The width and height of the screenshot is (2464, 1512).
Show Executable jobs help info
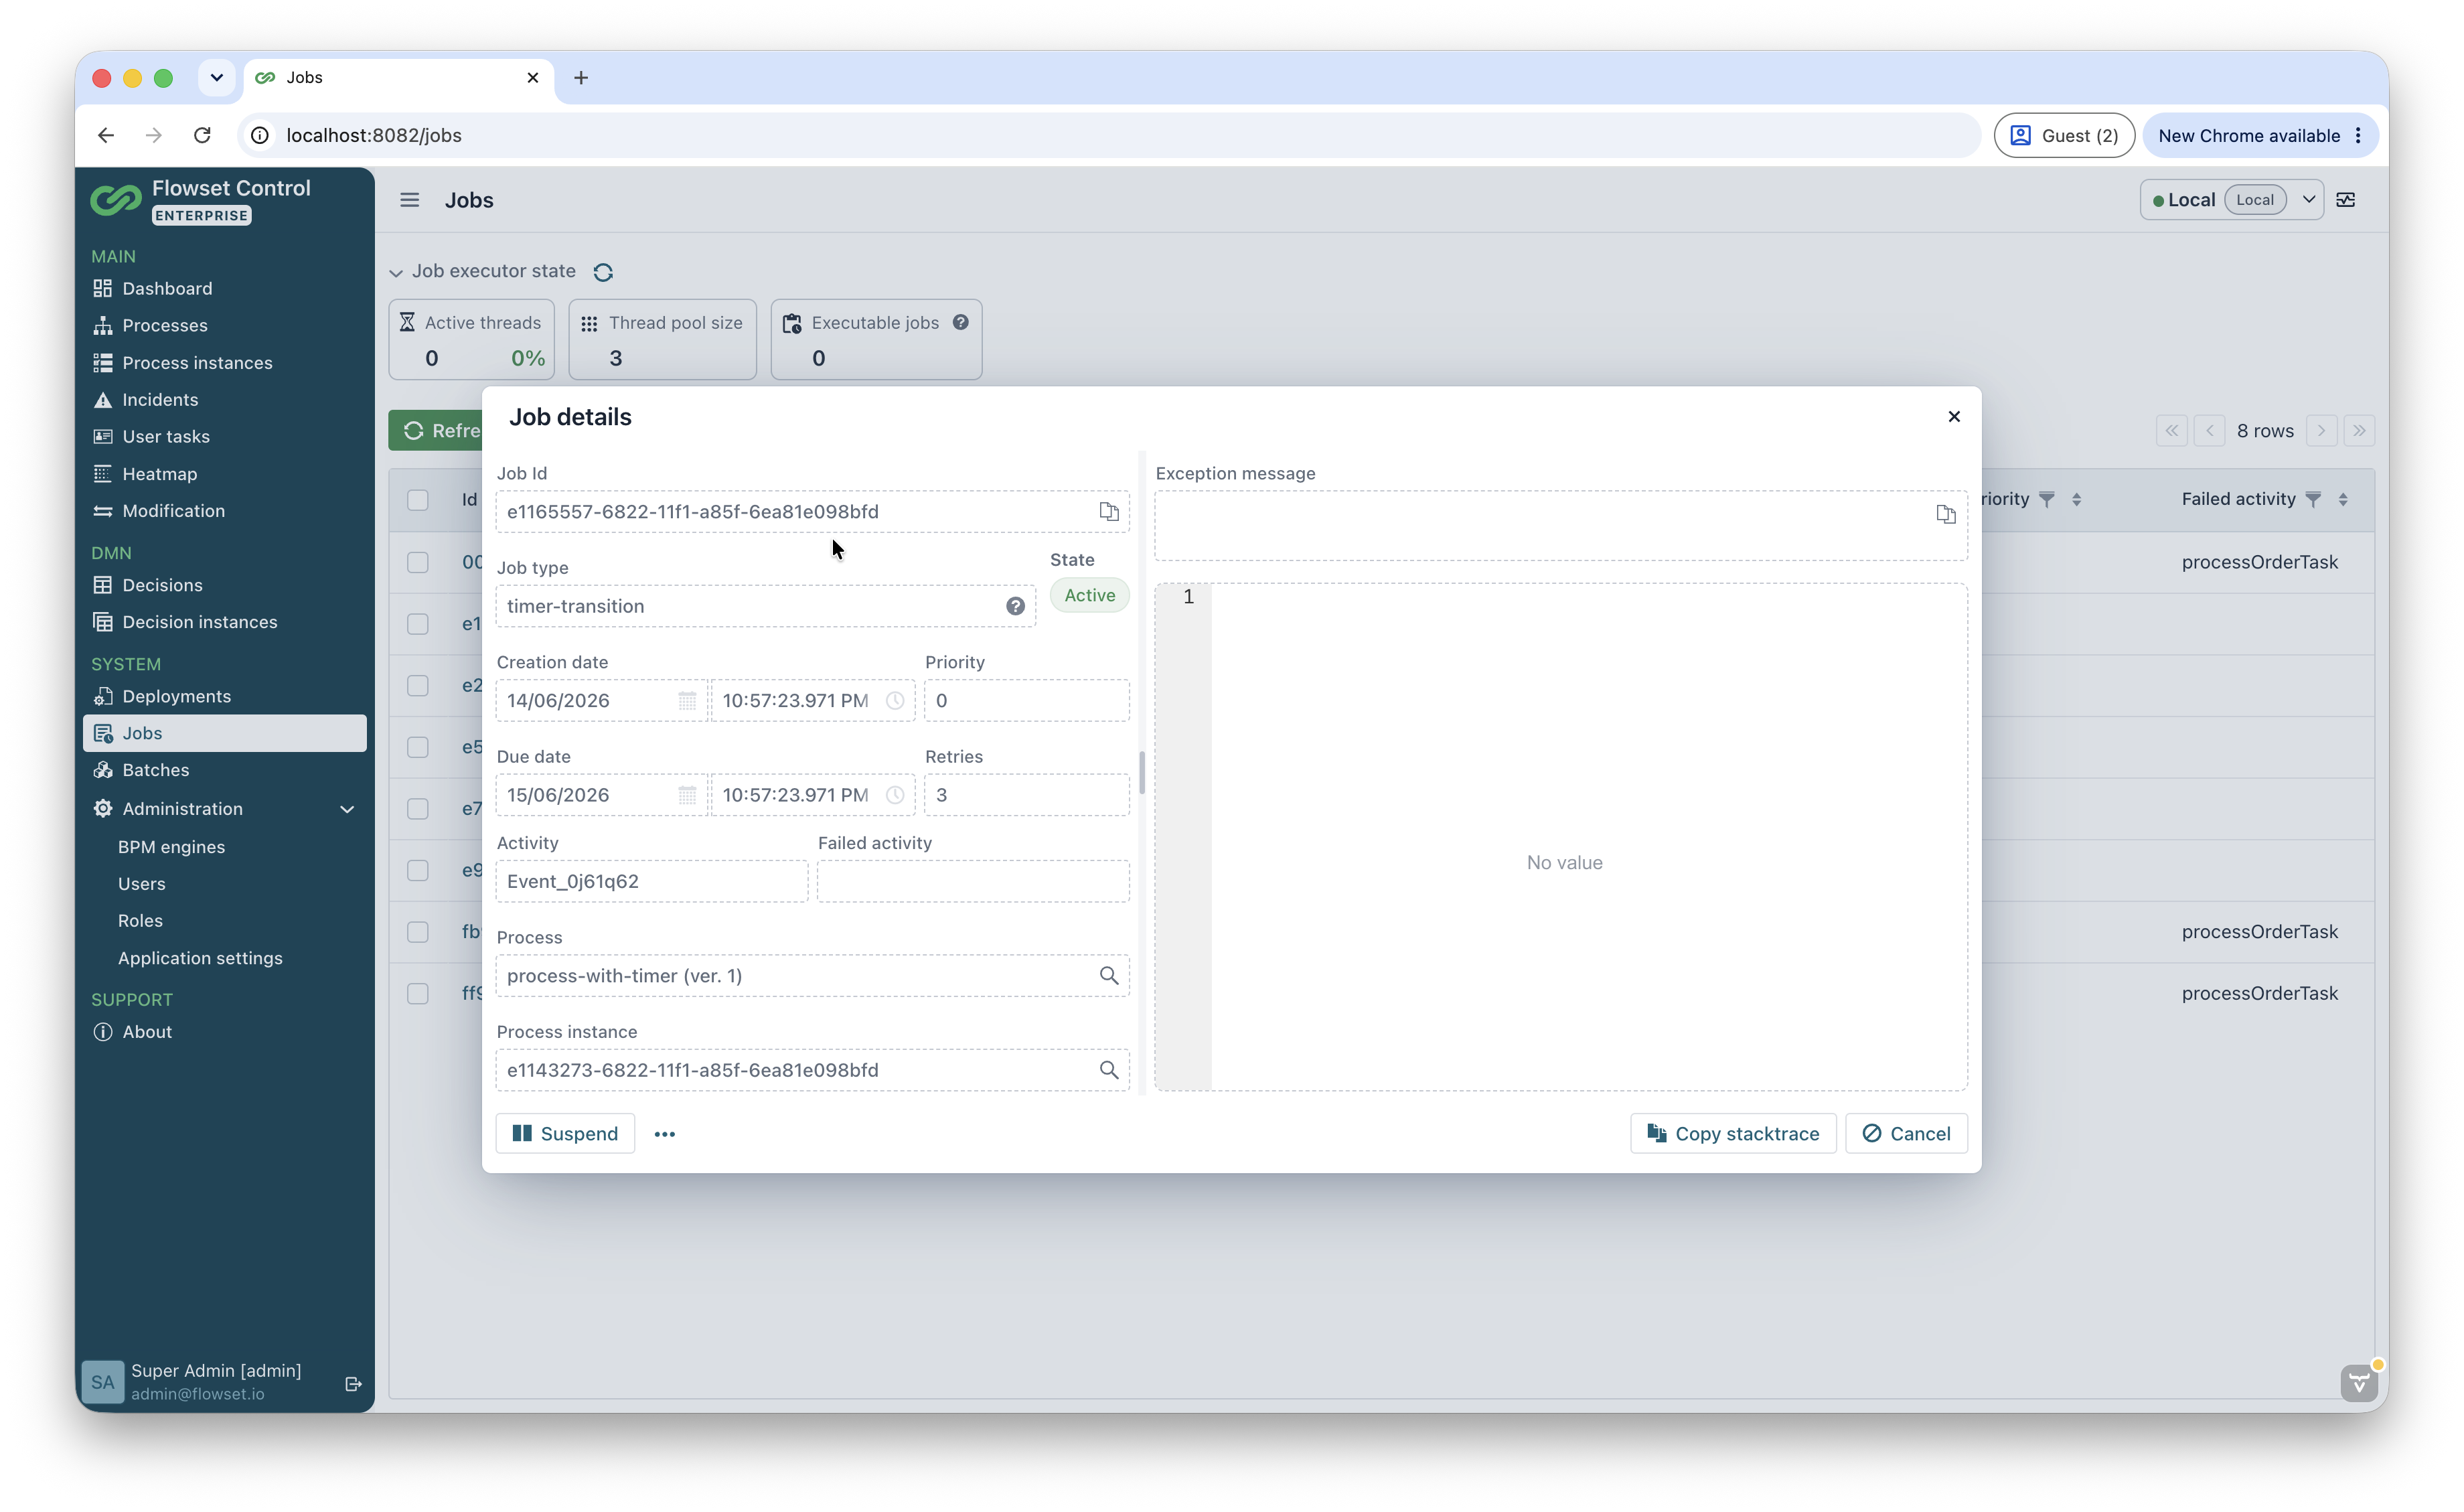tap(961, 322)
